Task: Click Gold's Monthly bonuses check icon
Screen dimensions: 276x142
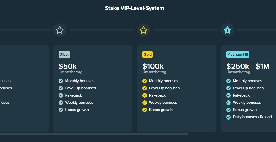Action: (x=145, y=81)
